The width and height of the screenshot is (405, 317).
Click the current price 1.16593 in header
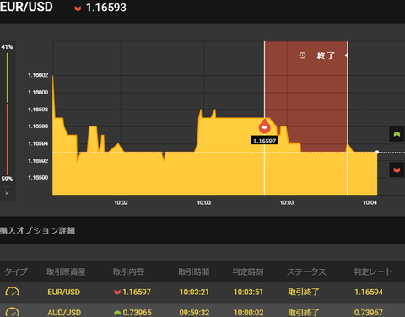[x=106, y=8]
